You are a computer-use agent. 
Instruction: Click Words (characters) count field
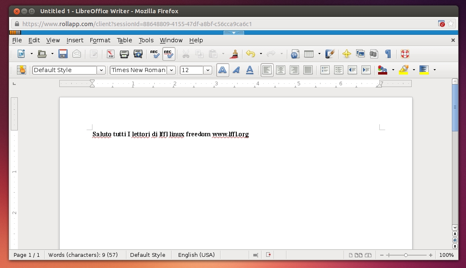point(83,255)
